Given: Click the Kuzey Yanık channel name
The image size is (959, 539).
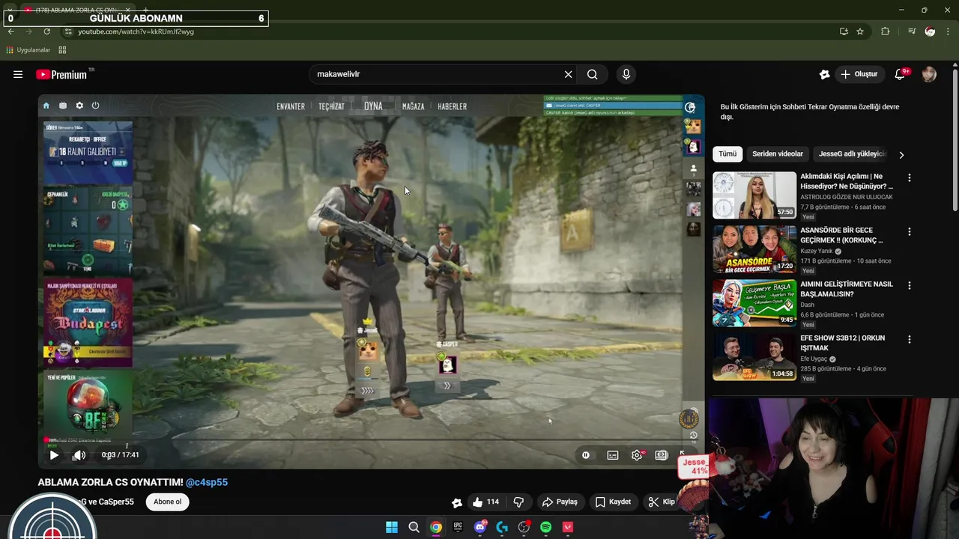Looking at the screenshot, I should click(816, 252).
